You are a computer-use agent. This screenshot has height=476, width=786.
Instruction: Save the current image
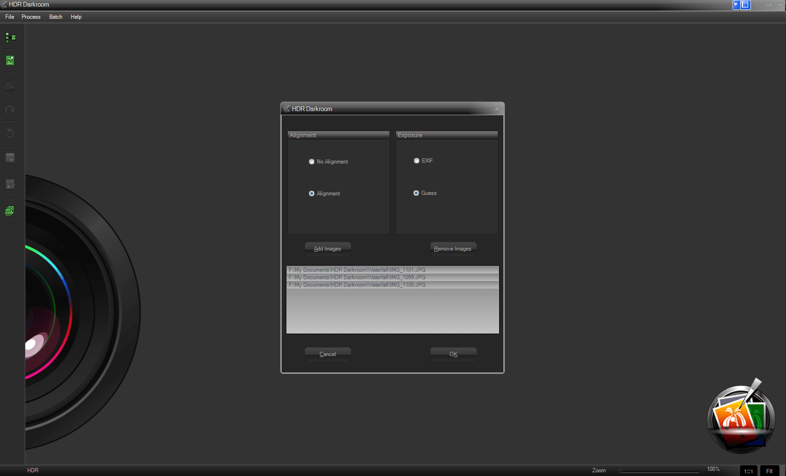[x=10, y=158]
